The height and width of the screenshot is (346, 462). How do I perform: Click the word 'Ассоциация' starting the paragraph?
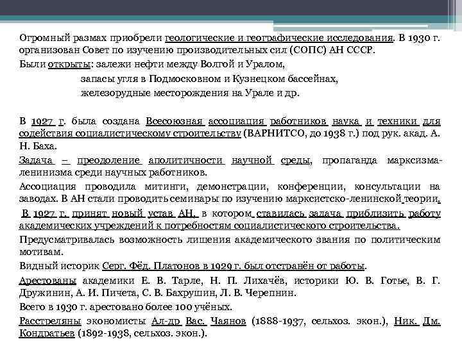click(47, 187)
